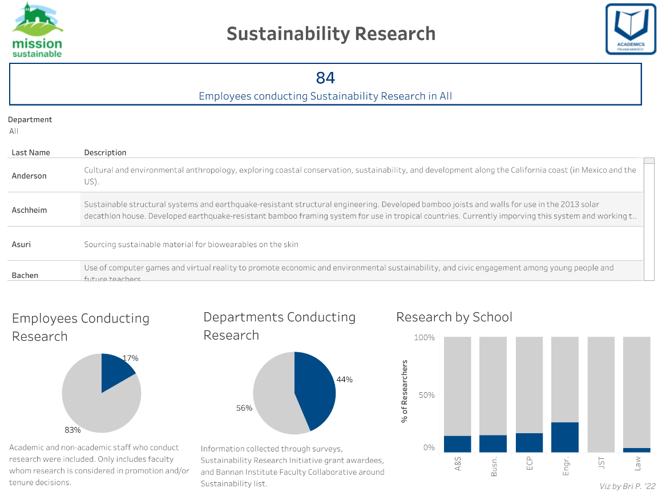Click the 84 employees count banner
The width and height of the screenshot is (662, 496).
(x=325, y=84)
